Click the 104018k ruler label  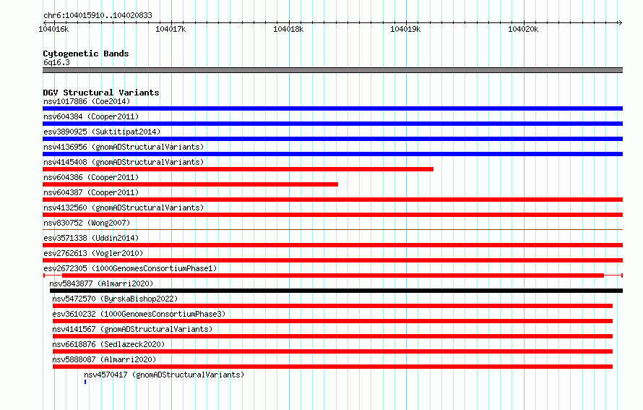pos(288,29)
